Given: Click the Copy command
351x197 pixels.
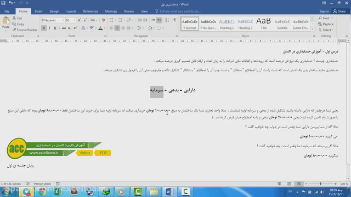Looking at the screenshot, I should pyautogui.click(x=18, y=24).
